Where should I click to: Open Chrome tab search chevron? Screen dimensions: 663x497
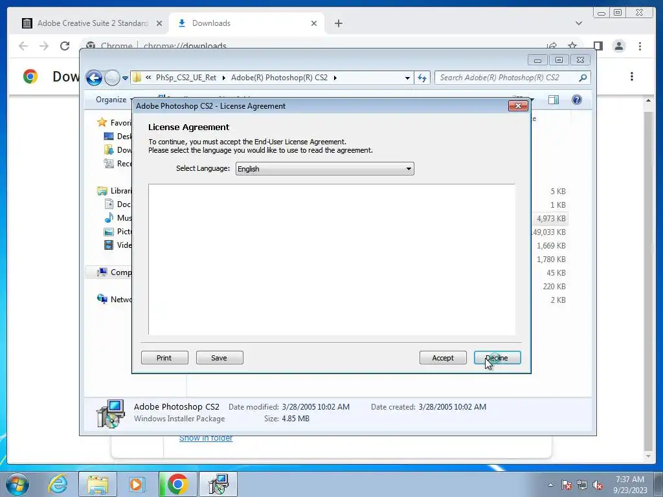click(578, 23)
